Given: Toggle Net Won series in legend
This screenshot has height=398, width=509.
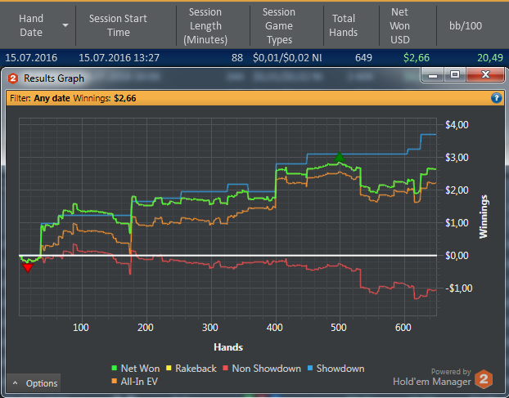Looking at the screenshot, I should click(x=136, y=369).
